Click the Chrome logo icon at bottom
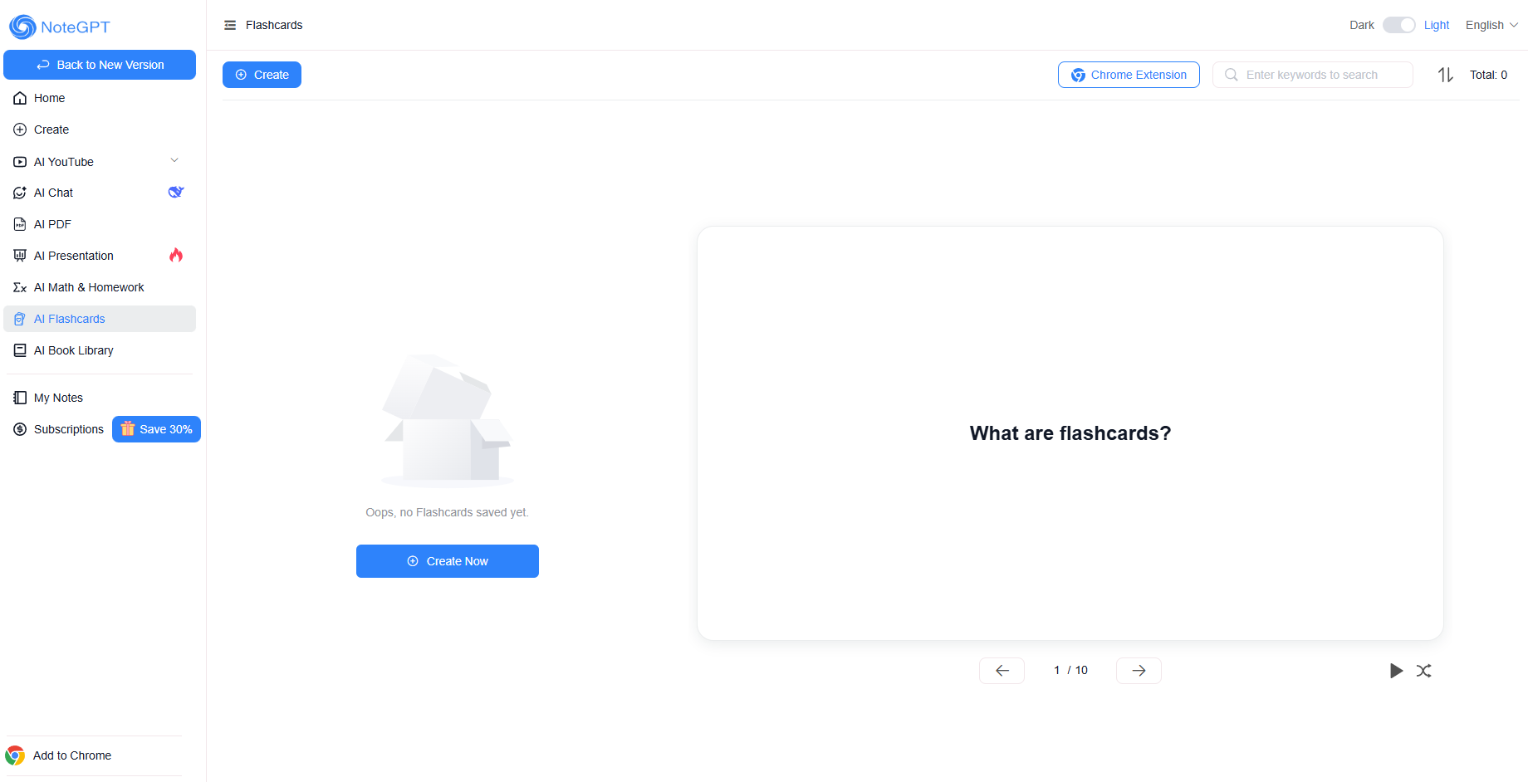Screen dimensions: 1528x782 15,755
